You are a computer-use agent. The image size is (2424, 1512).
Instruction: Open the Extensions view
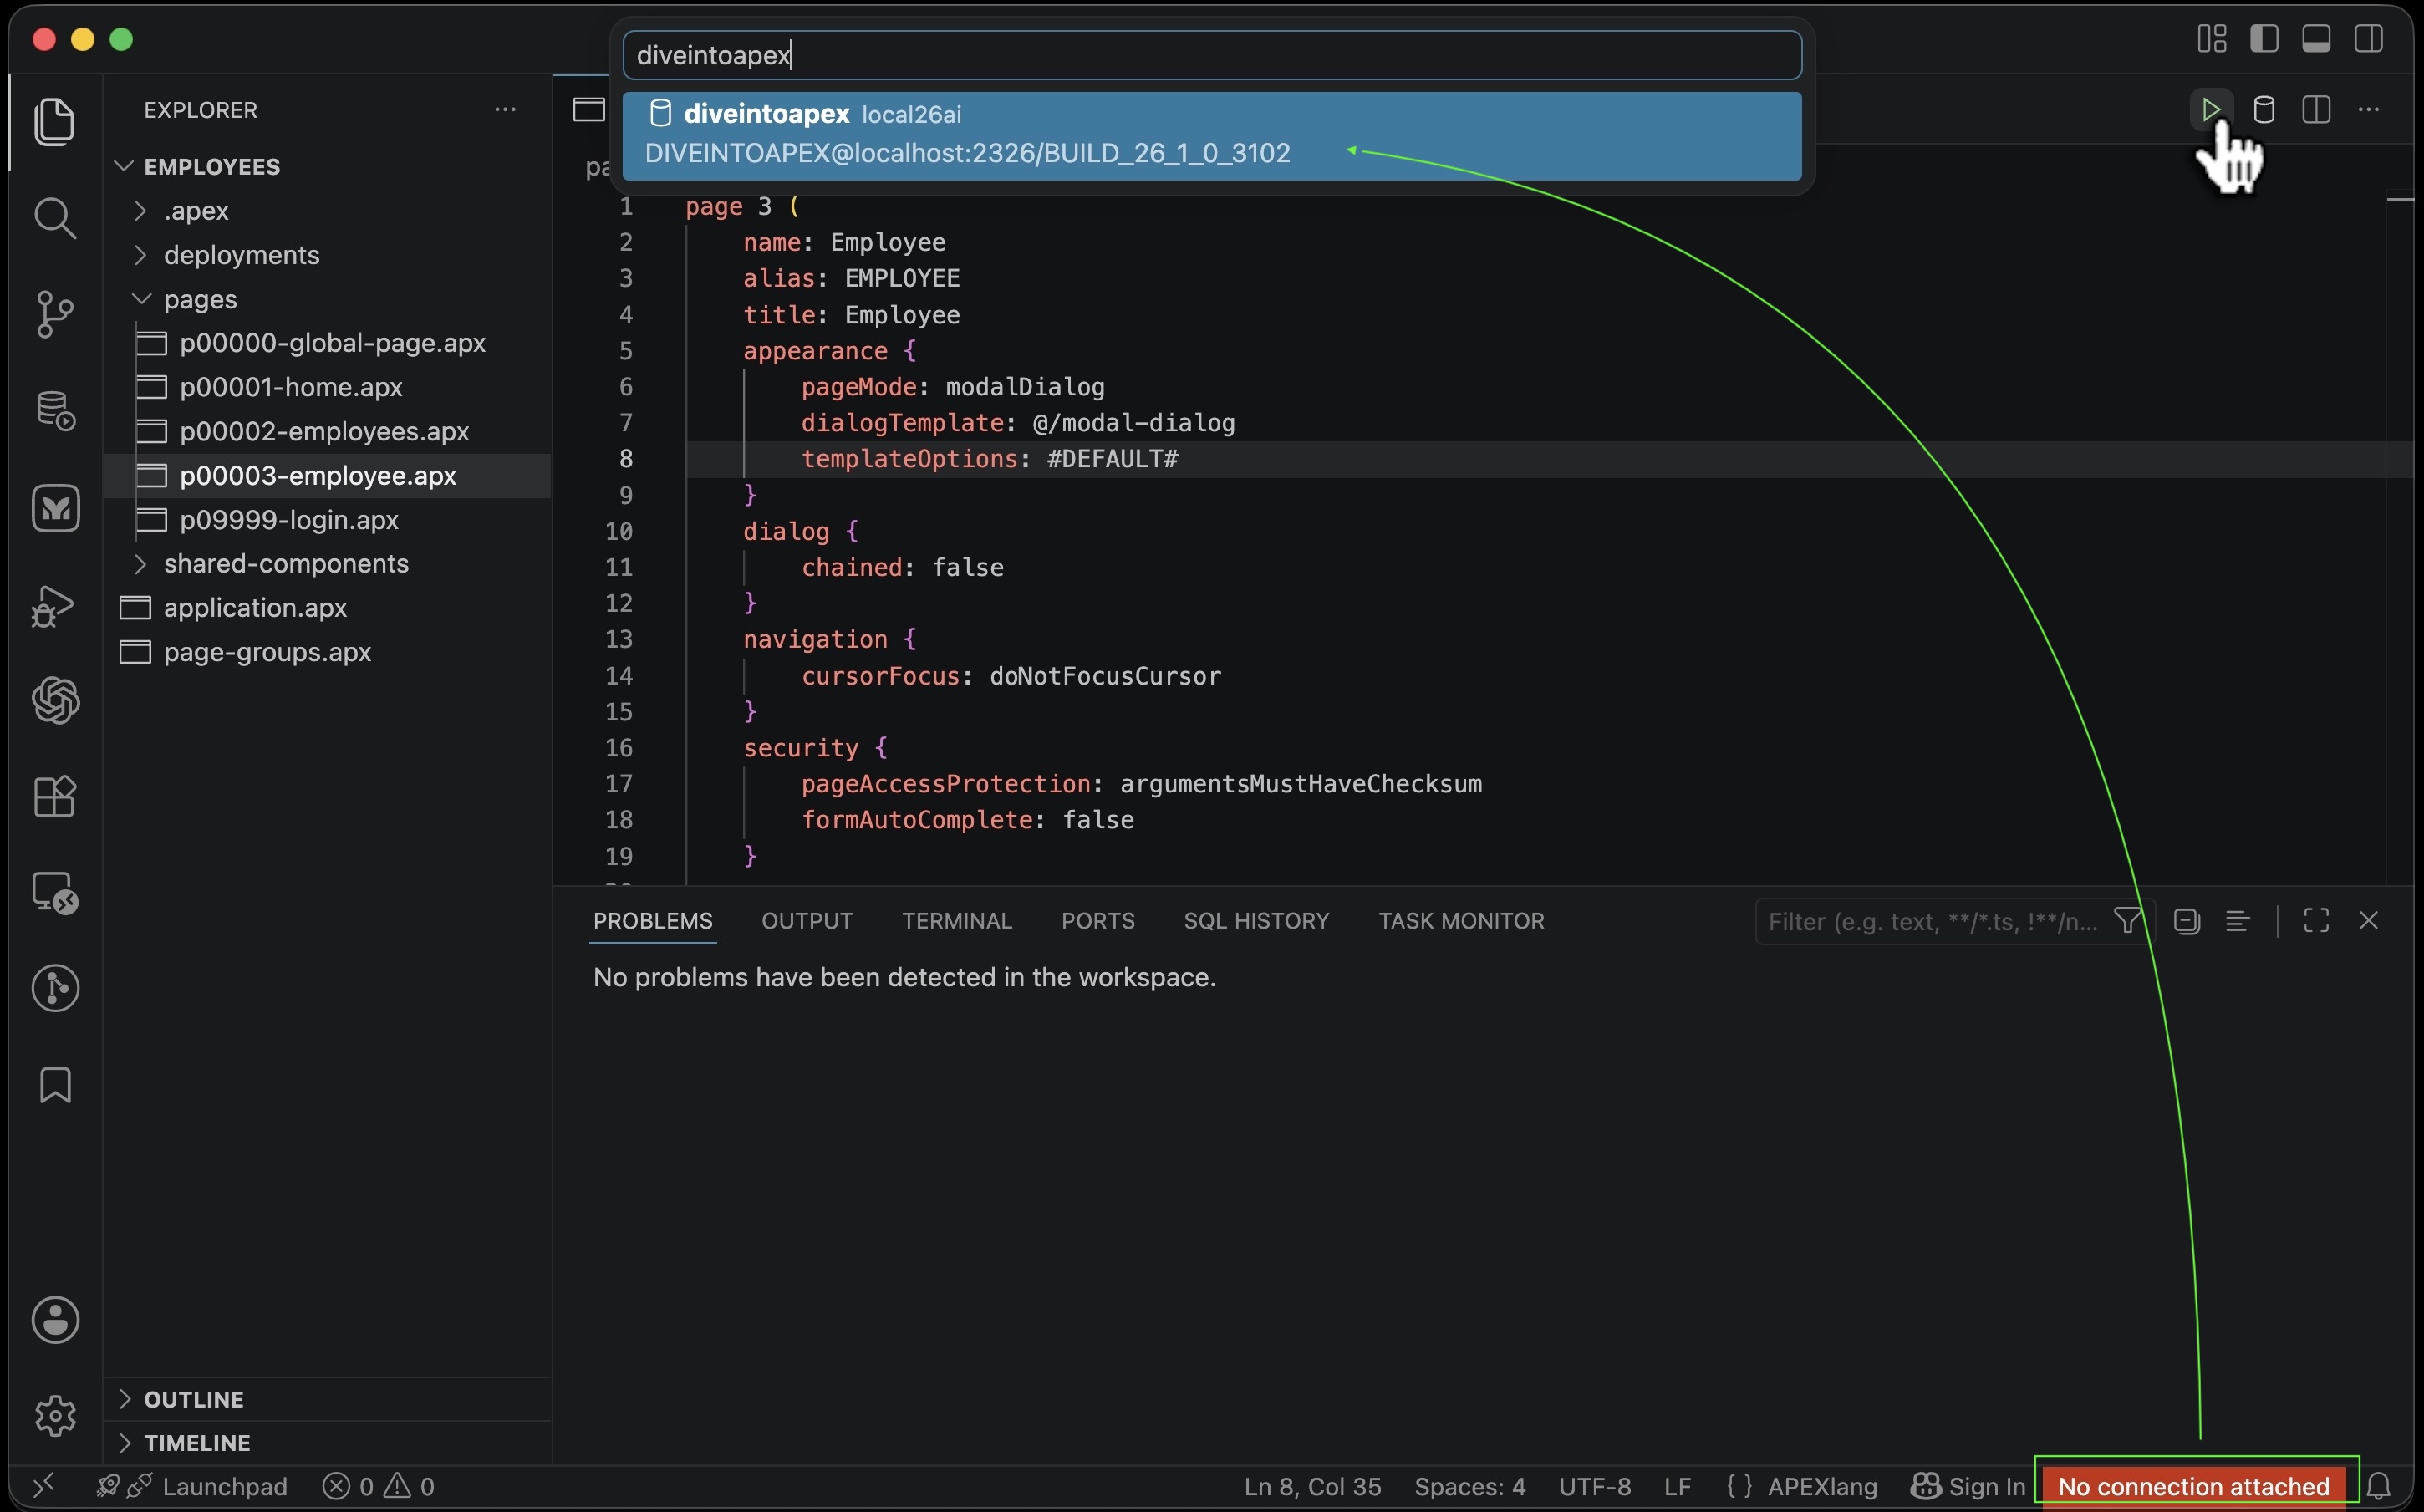(x=55, y=797)
